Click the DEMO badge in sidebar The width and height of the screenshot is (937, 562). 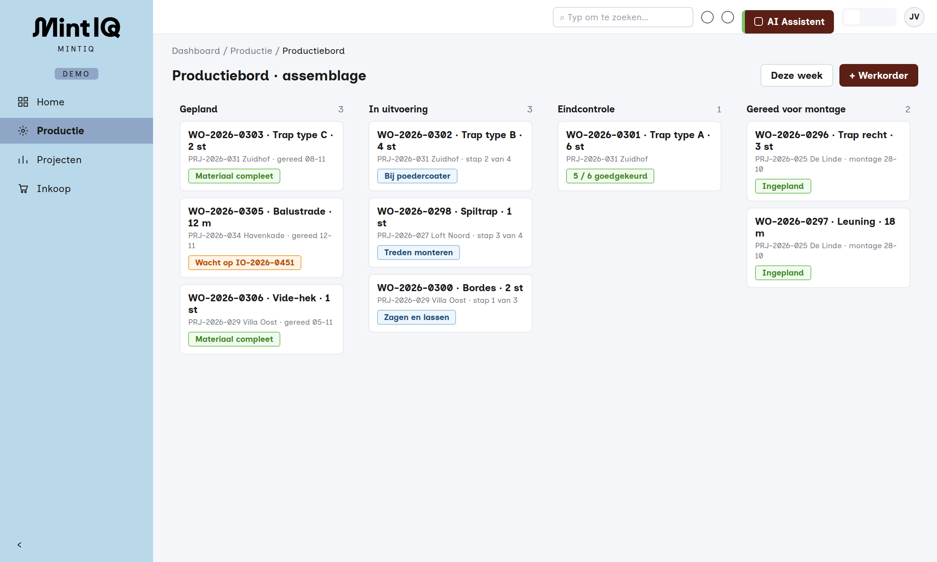coord(77,74)
